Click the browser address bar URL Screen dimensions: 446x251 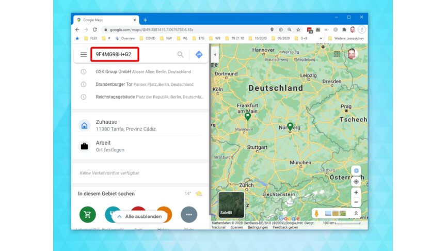point(152,29)
